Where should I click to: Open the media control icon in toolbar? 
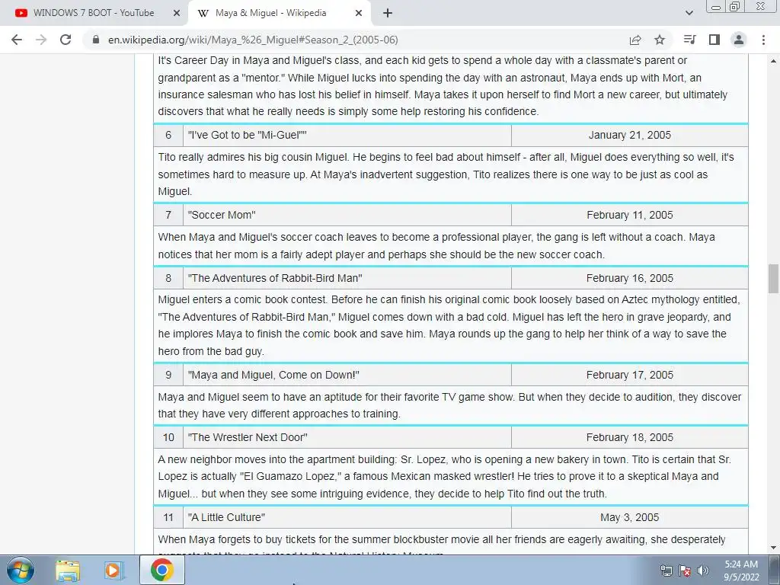689,40
